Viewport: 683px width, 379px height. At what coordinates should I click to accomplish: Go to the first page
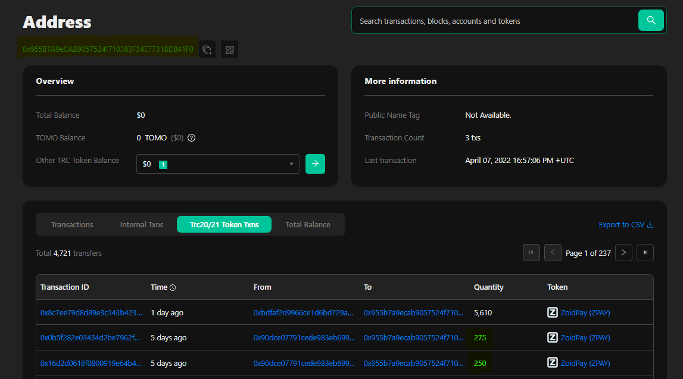531,253
